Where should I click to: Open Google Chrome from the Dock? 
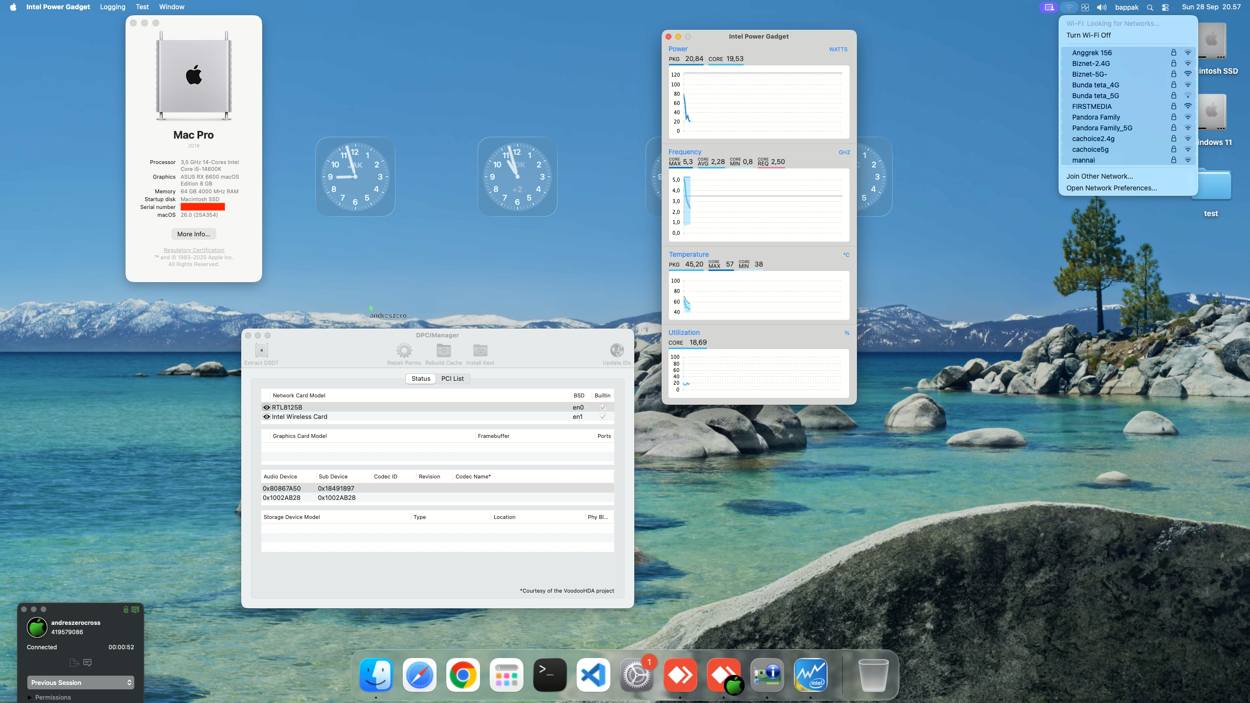click(463, 675)
